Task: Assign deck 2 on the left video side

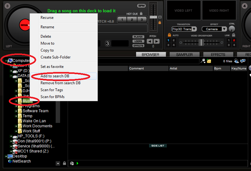Action: coord(174,40)
